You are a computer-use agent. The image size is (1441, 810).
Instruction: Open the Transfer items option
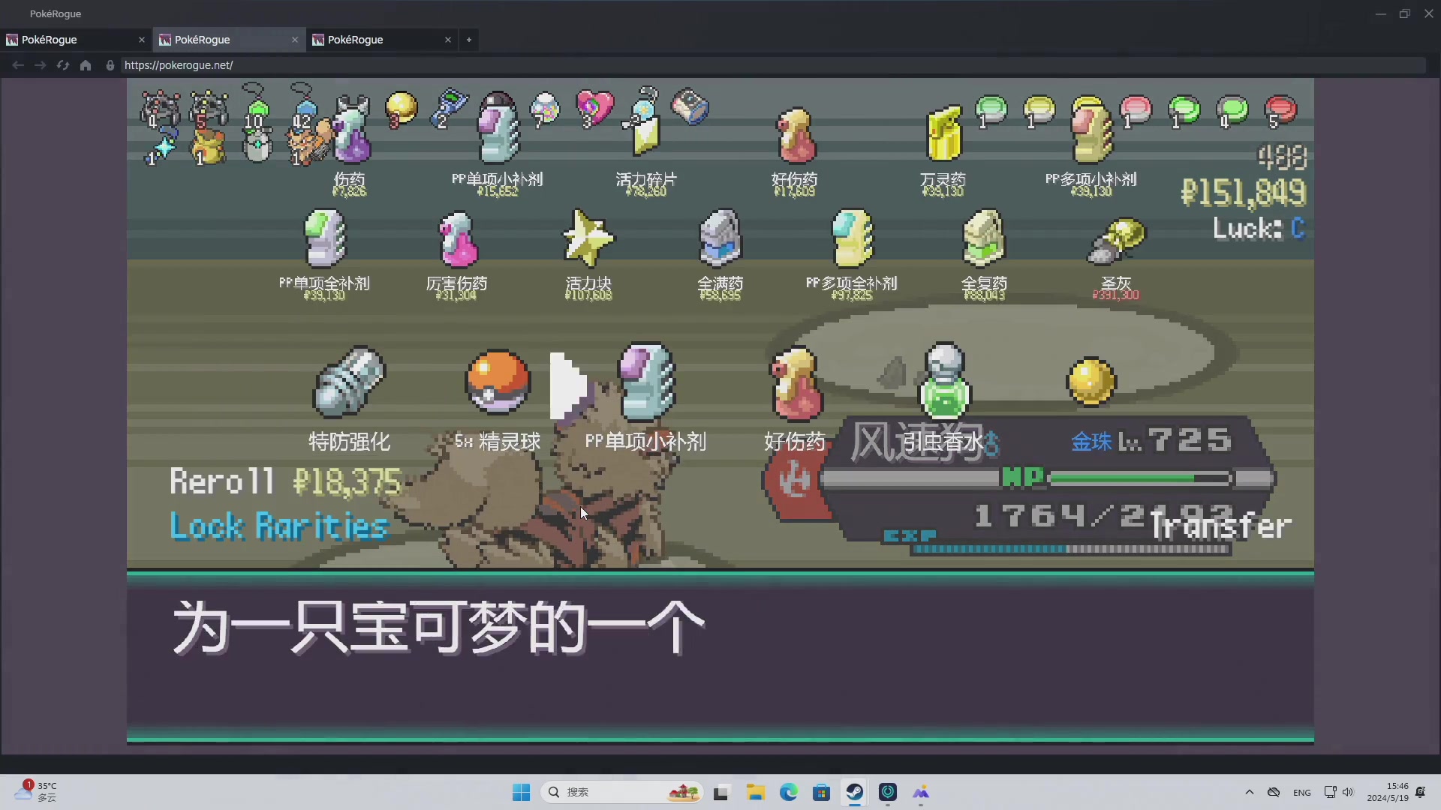(1221, 526)
